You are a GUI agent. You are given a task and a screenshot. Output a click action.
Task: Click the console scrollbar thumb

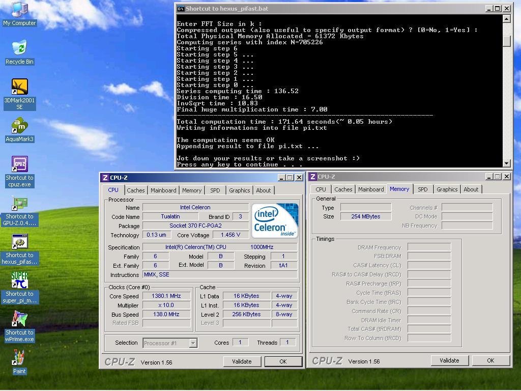pos(506,41)
